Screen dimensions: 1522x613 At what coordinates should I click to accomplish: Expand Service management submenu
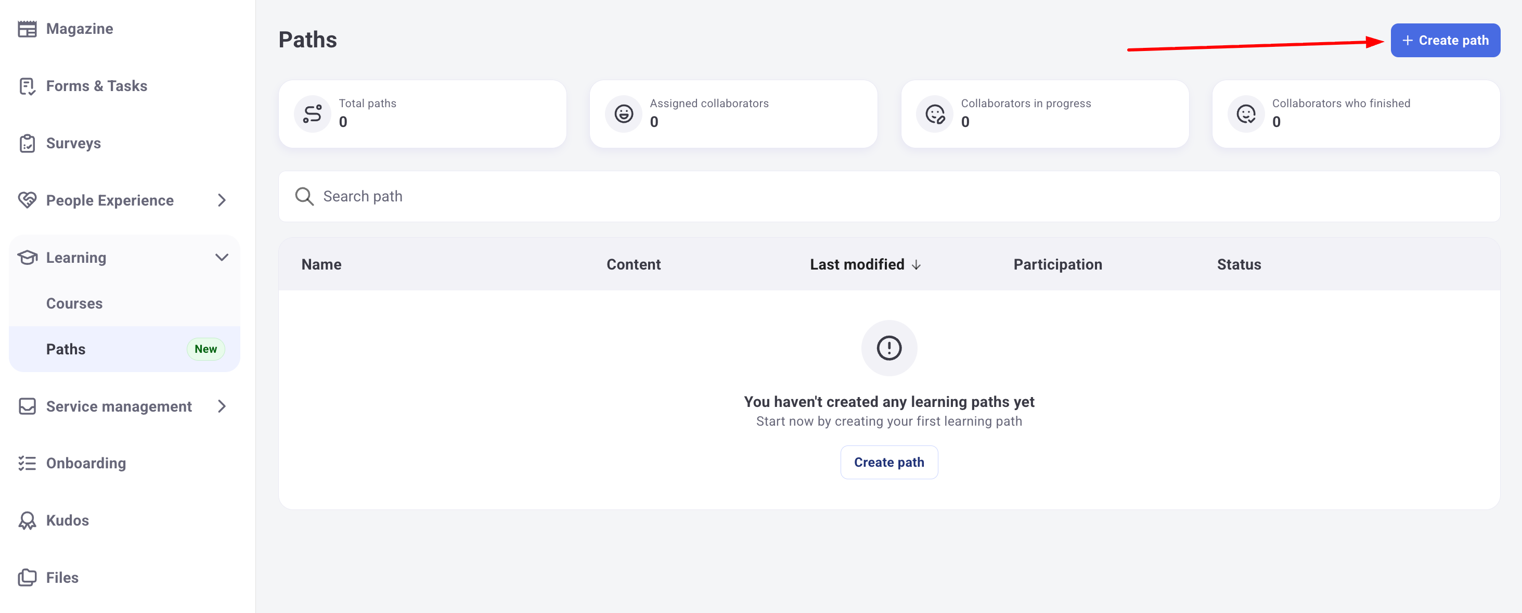pos(222,406)
